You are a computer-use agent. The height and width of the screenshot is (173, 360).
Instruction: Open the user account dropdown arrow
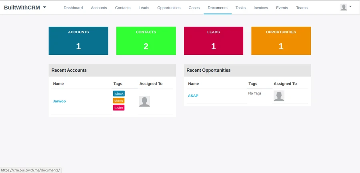pyautogui.click(x=350, y=6)
